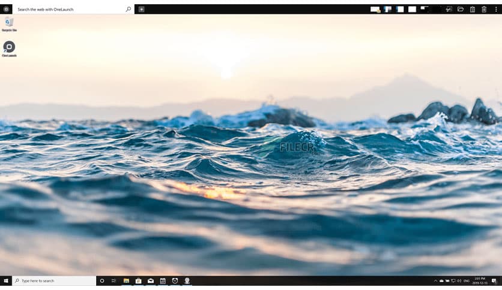The image size is (502, 290).
Task: Expand the hidden system tray icons
Action: click(436, 280)
